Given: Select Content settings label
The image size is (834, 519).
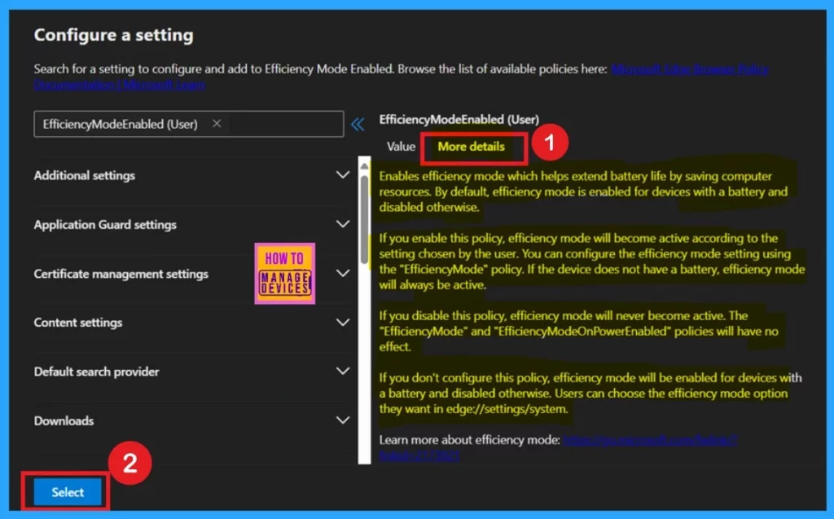Looking at the screenshot, I should [78, 323].
